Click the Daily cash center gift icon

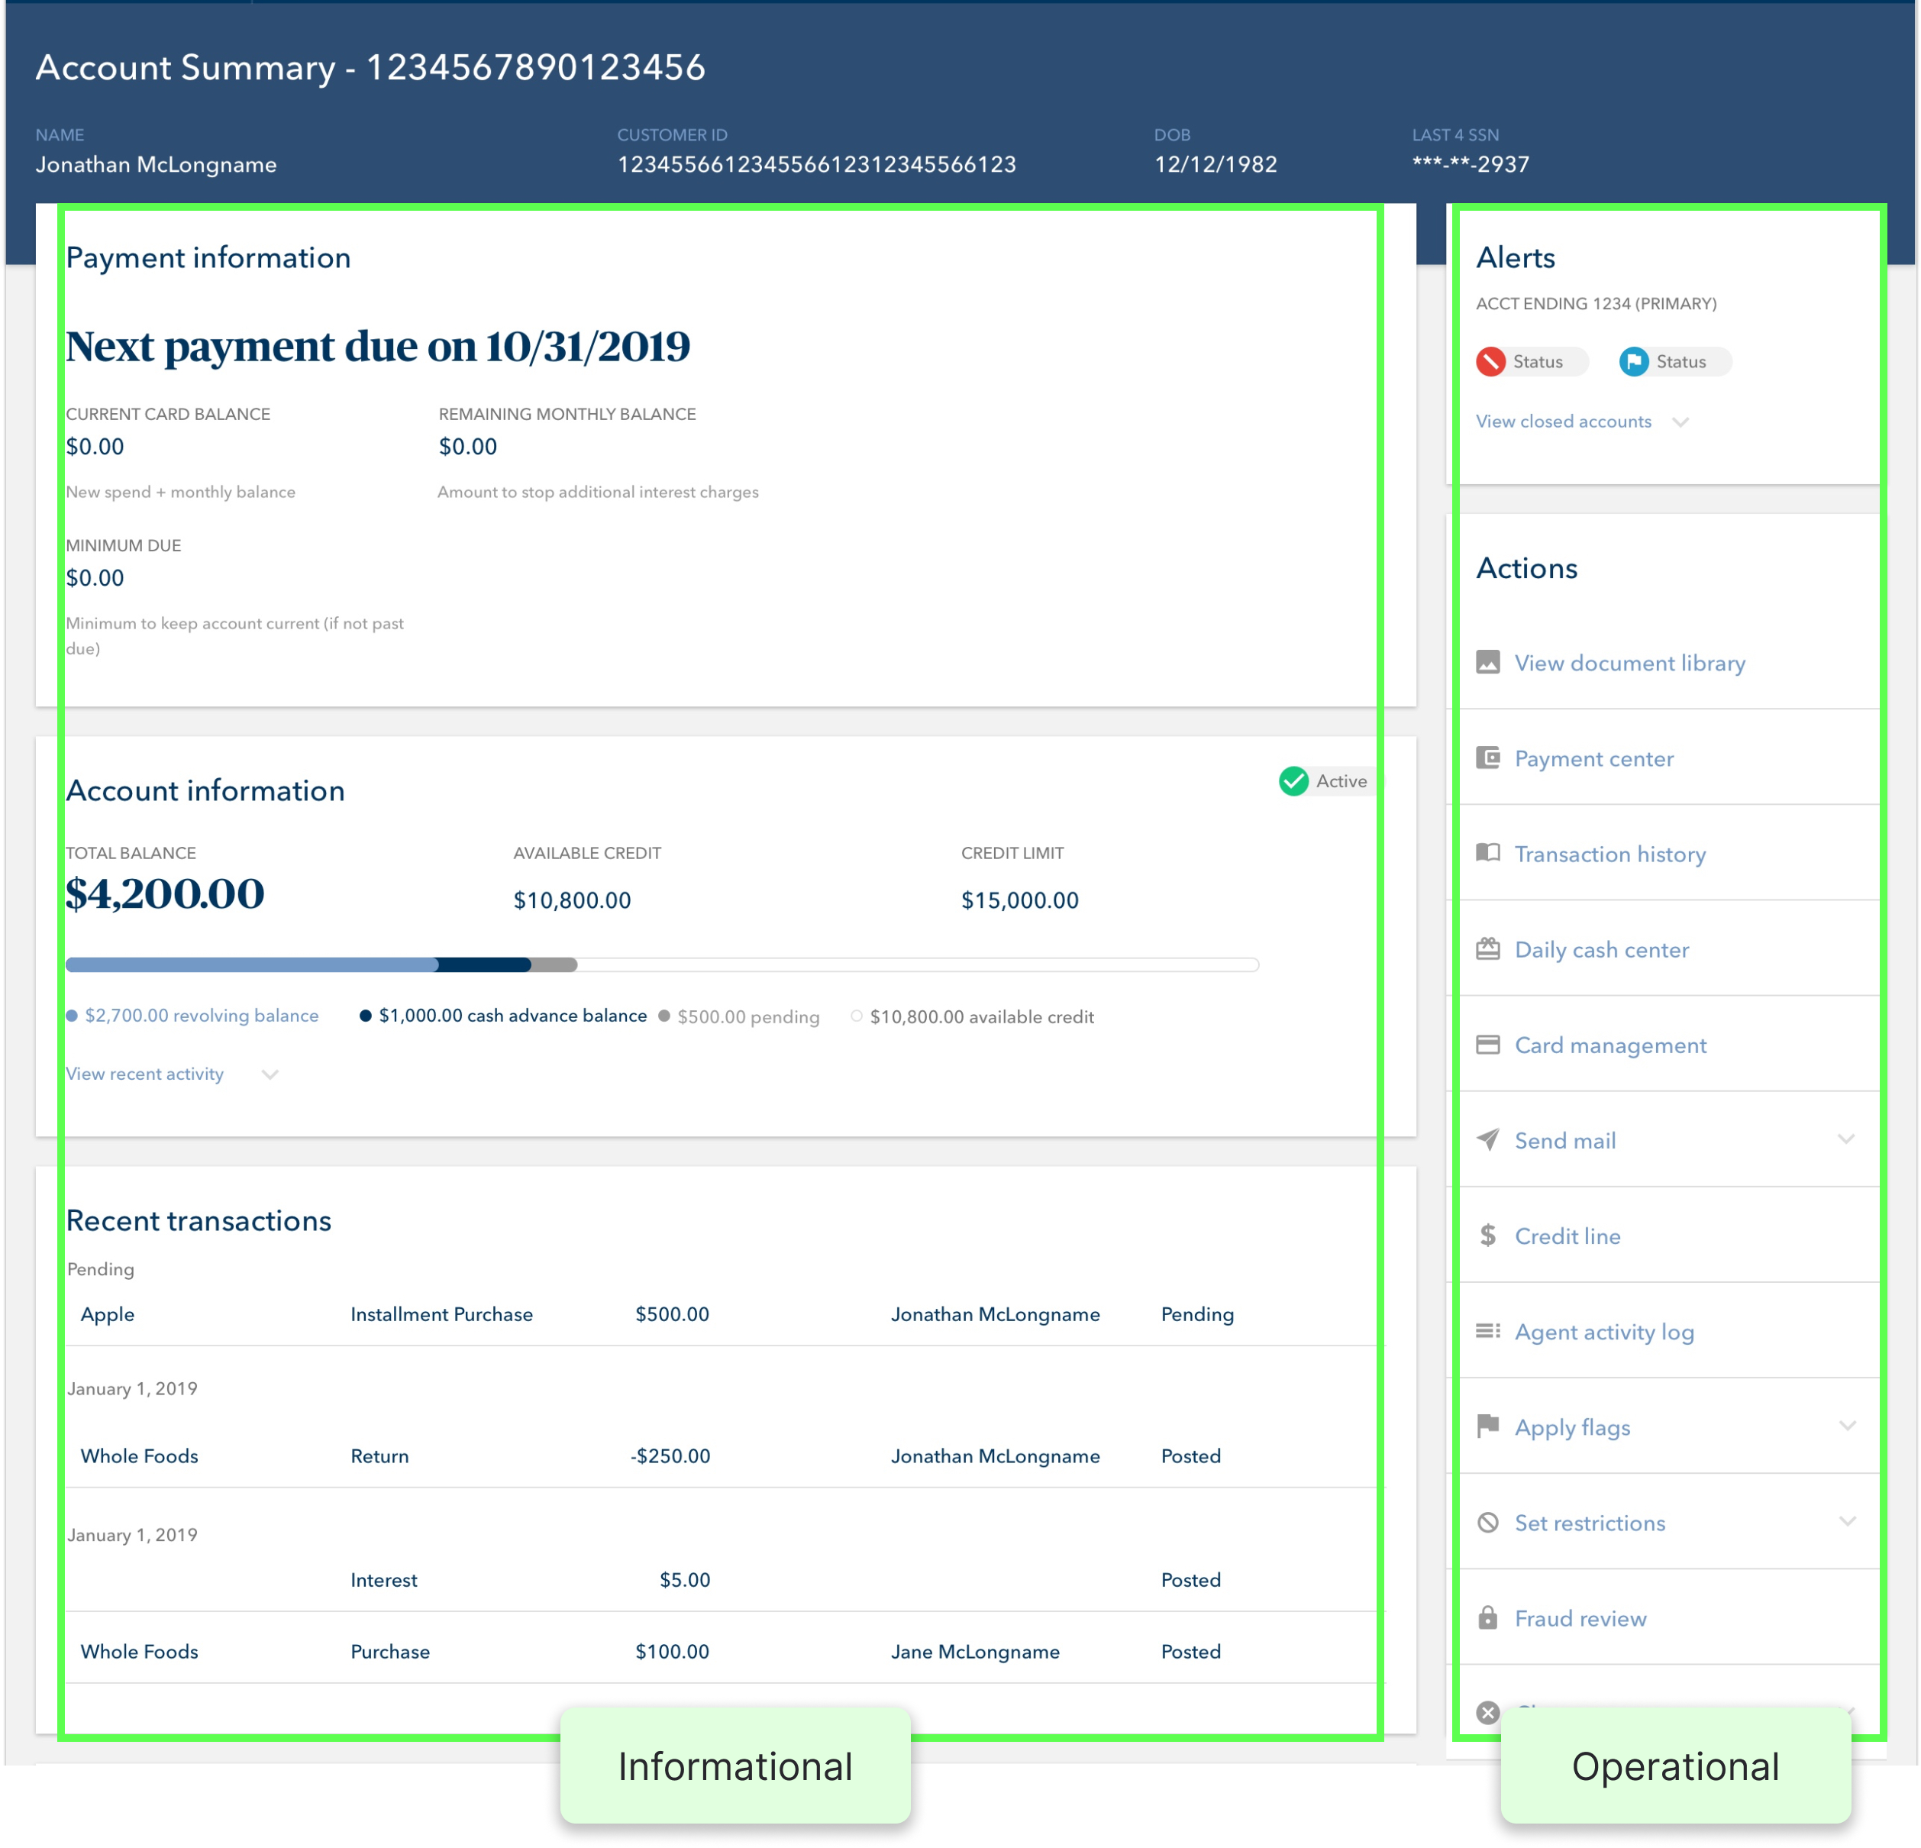(x=1488, y=949)
